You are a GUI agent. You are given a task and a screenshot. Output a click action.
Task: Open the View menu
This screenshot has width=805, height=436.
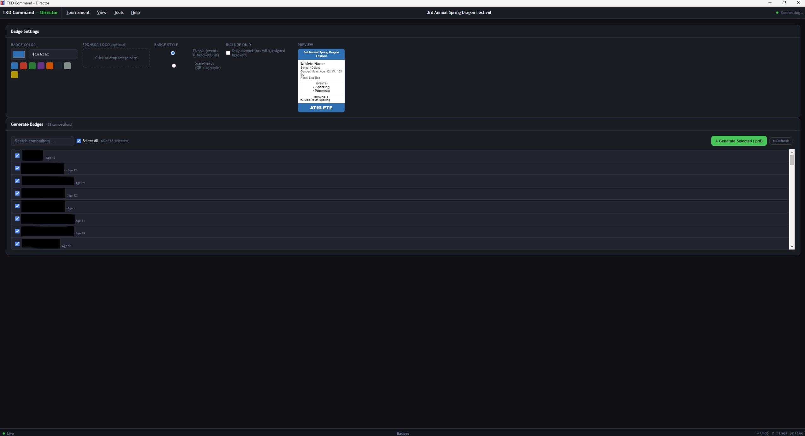(x=102, y=13)
